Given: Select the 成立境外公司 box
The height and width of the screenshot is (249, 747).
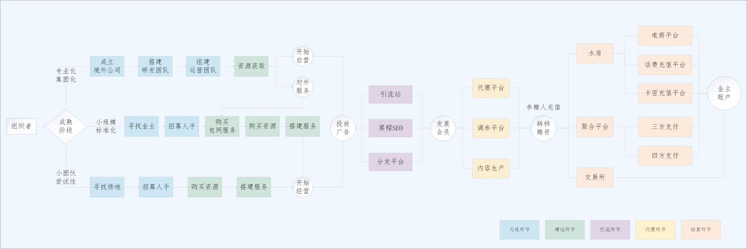Looking at the screenshot, I should [x=107, y=66].
